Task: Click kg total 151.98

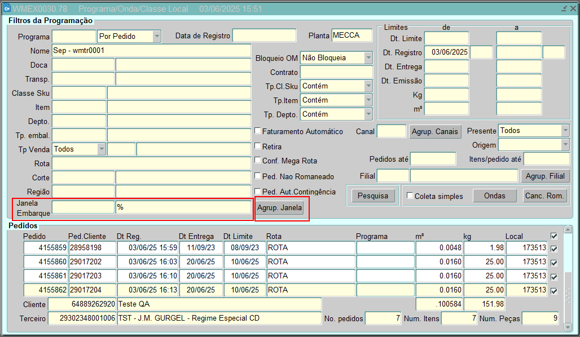Action: pyautogui.click(x=484, y=304)
